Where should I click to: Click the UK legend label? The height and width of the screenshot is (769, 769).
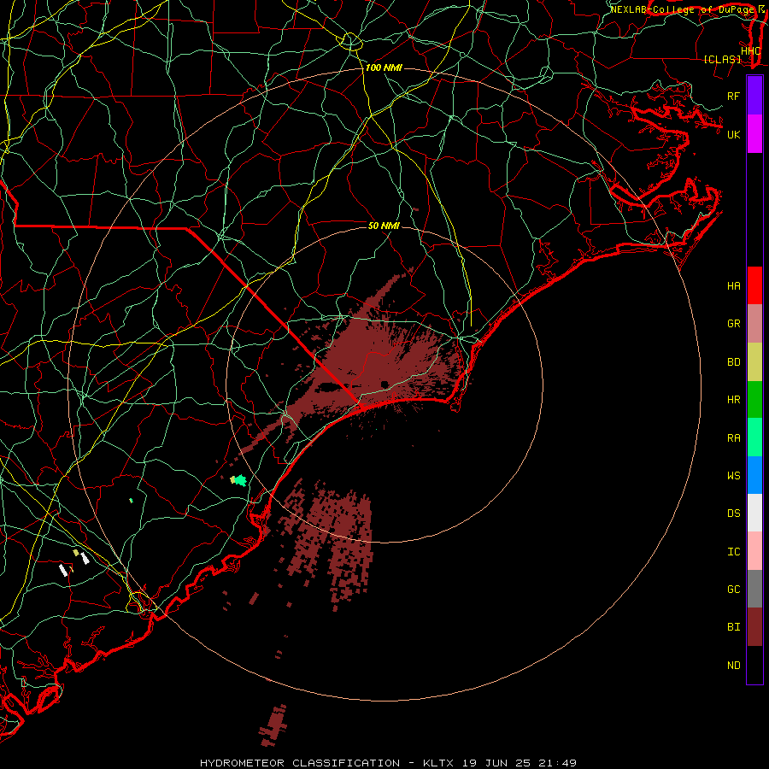[x=734, y=134]
